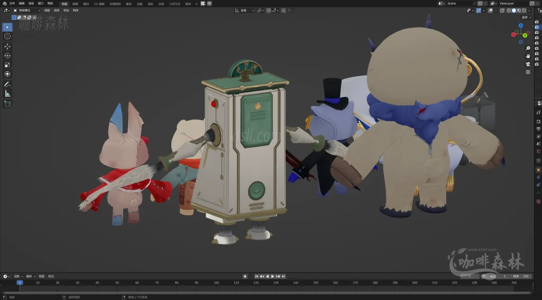
Task: Pick the Annotate pencil tool
Action: 7,84
